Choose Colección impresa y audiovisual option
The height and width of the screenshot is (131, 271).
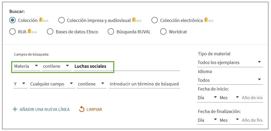[62, 20]
